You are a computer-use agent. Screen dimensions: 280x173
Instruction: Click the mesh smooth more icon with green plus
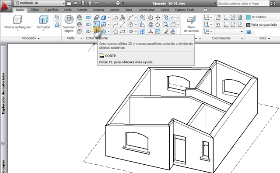click(80, 17)
